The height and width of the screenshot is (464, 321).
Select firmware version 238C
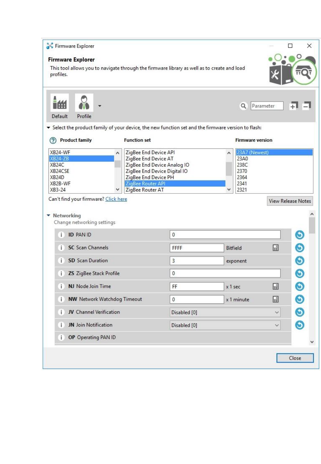pyautogui.click(x=274, y=165)
